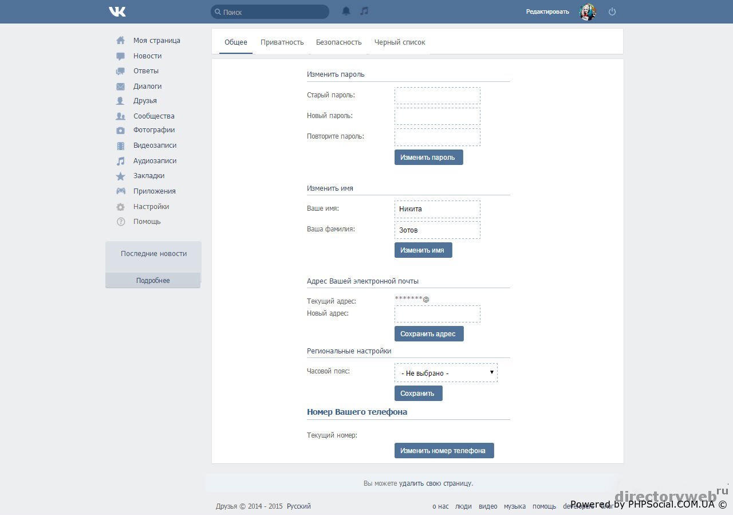
Task: Focus the Старый пароль input field
Action: click(437, 96)
